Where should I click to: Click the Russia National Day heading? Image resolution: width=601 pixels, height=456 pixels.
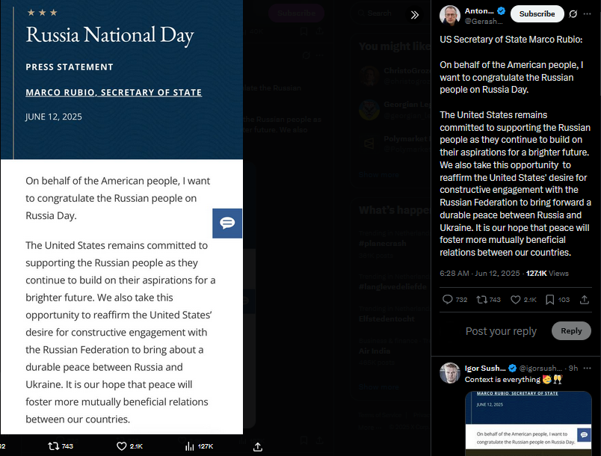110,35
